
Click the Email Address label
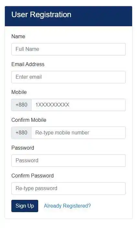[28, 64]
